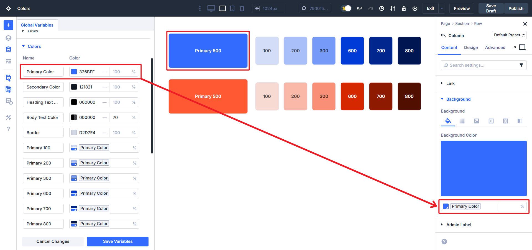Click the trash icon in the toolbar
Screen dimensions: 532x250
coord(404,8)
